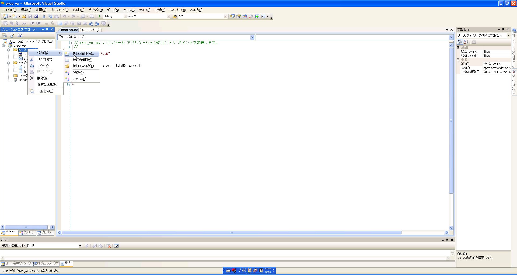This screenshot has width=517, height=275.
Task: Close the Output panel
Action: tap(452, 240)
